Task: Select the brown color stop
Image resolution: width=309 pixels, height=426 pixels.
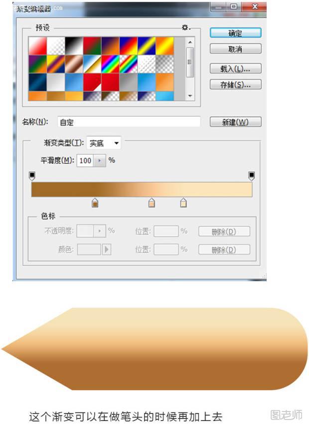Action: (x=95, y=203)
